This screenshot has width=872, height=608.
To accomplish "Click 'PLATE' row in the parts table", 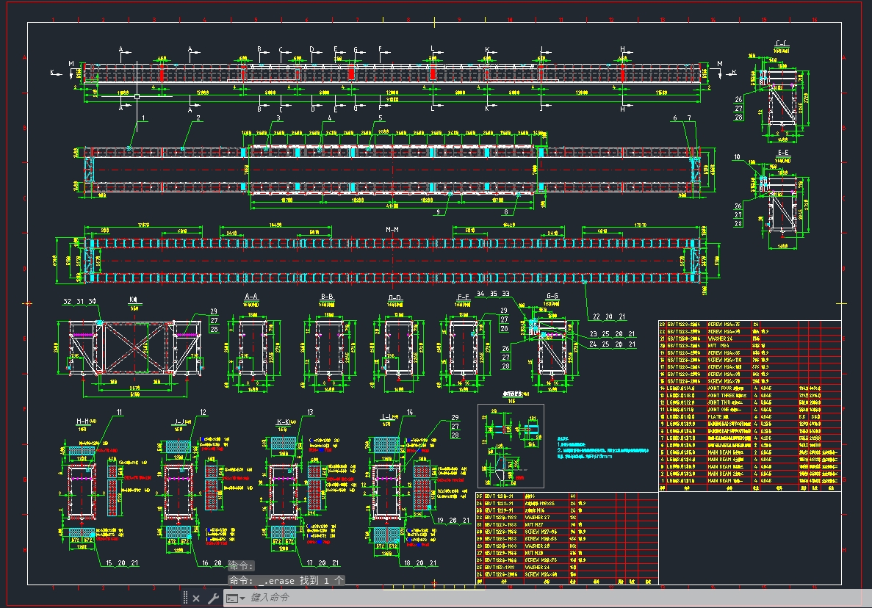I will pyautogui.click(x=749, y=417).
